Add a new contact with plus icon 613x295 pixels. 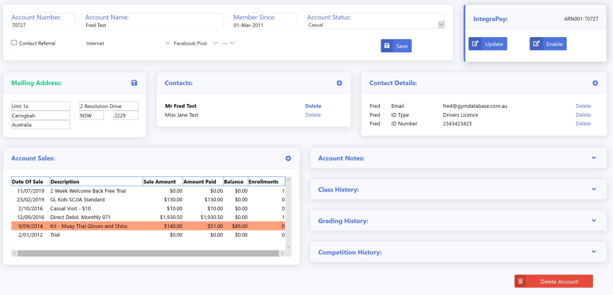tap(339, 83)
